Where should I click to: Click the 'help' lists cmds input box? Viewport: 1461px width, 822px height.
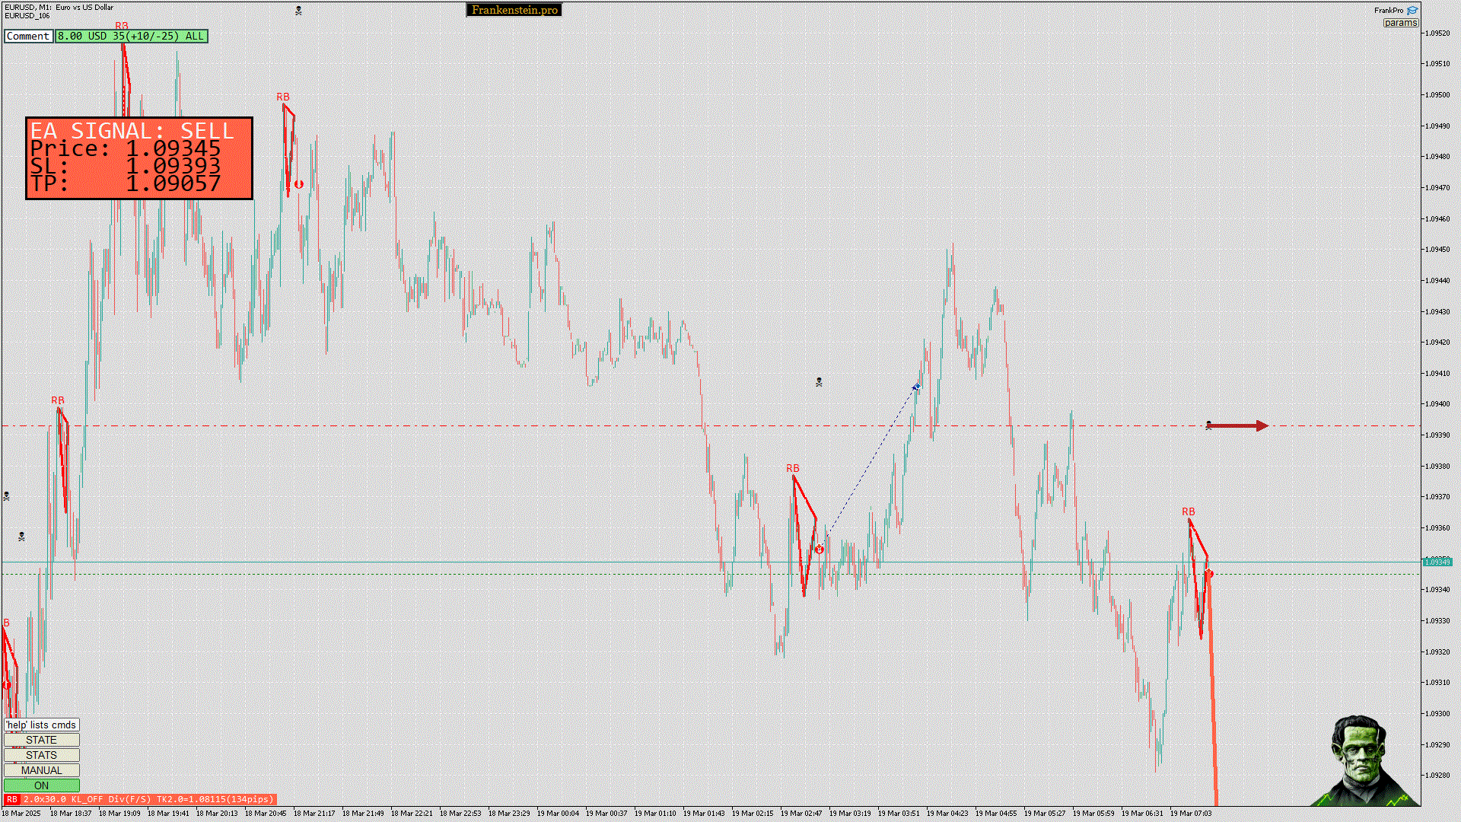click(x=41, y=725)
